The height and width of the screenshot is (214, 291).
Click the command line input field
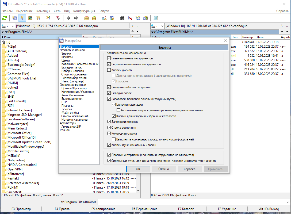(192, 202)
